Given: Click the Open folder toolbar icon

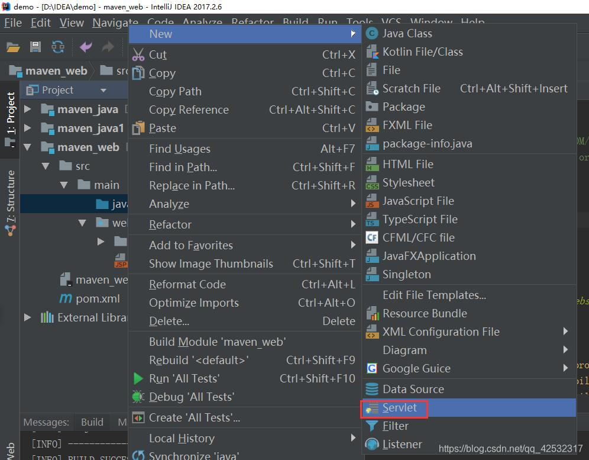Looking at the screenshot, I should (x=13, y=47).
